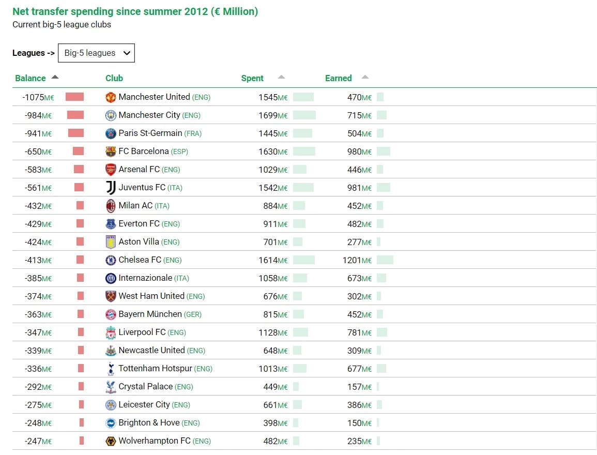
Task: Click Manchester United's red balance bar
Action: coord(74,97)
